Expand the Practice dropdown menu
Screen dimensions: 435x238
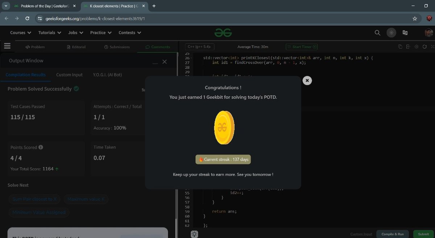(100, 33)
